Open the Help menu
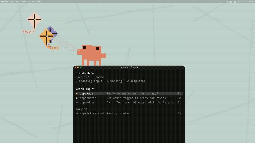 click(x=39, y=2)
